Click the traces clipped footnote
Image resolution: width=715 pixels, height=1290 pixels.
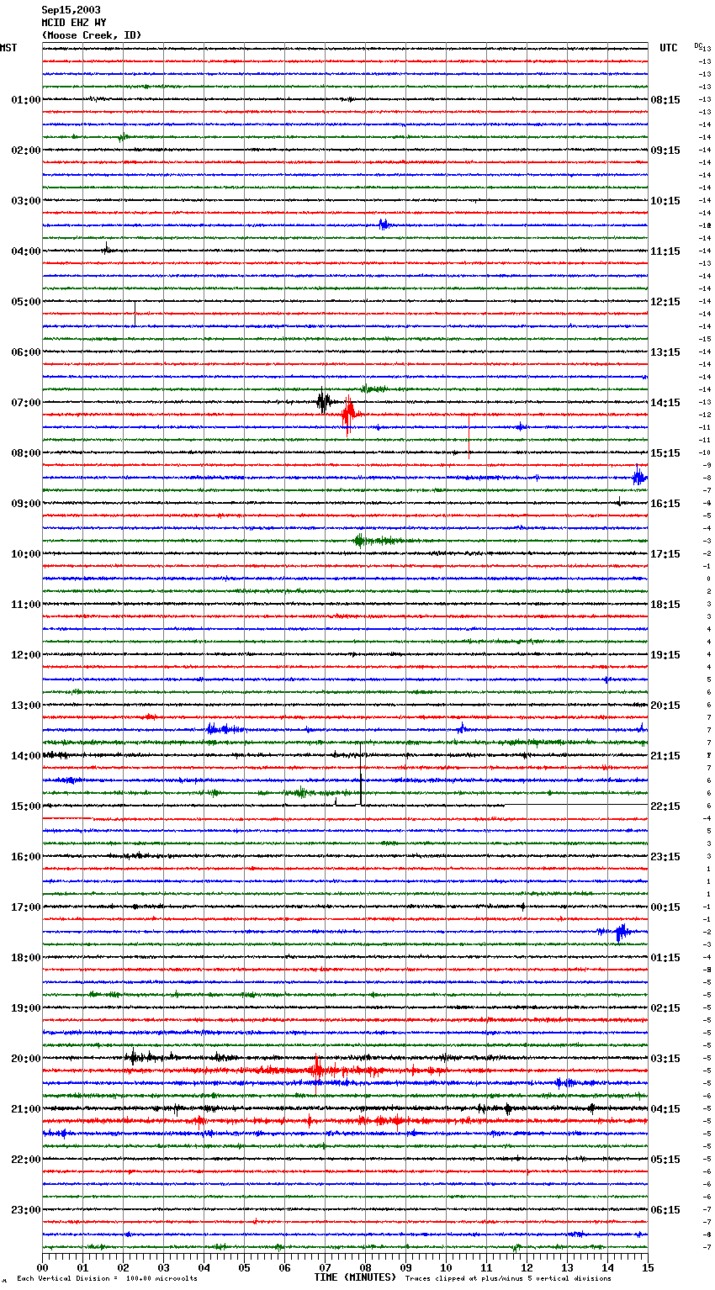(508, 1278)
